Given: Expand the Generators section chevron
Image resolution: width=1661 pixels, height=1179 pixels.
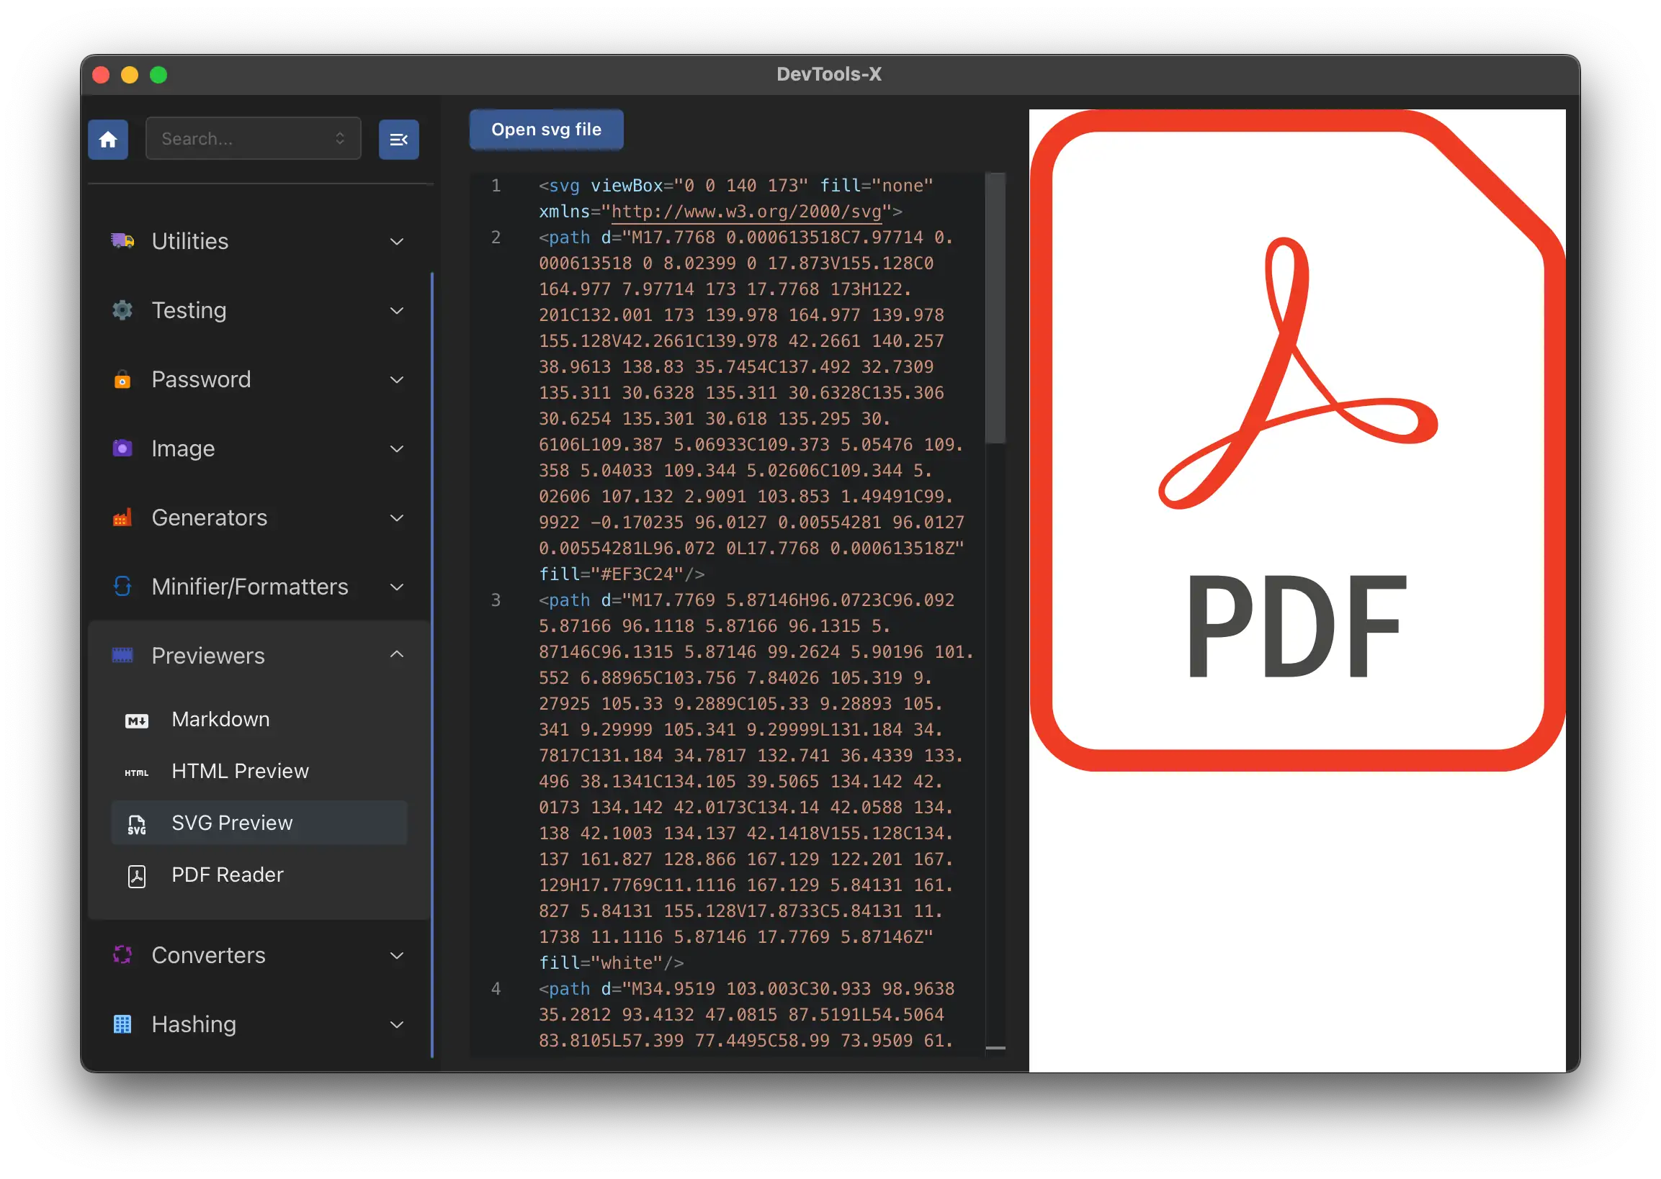Looking at the screenshot, I should tap(397, 518).
